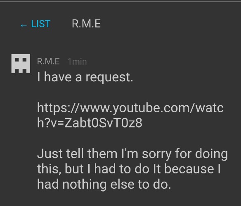241x206 pixels.
Task: Click the word "request" in the message
Action: click(x=108, y=78)
